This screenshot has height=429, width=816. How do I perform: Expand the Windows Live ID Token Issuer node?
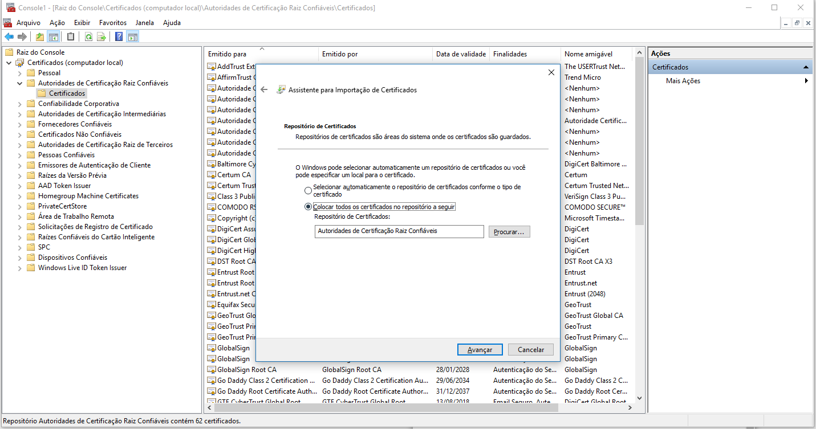19,268
